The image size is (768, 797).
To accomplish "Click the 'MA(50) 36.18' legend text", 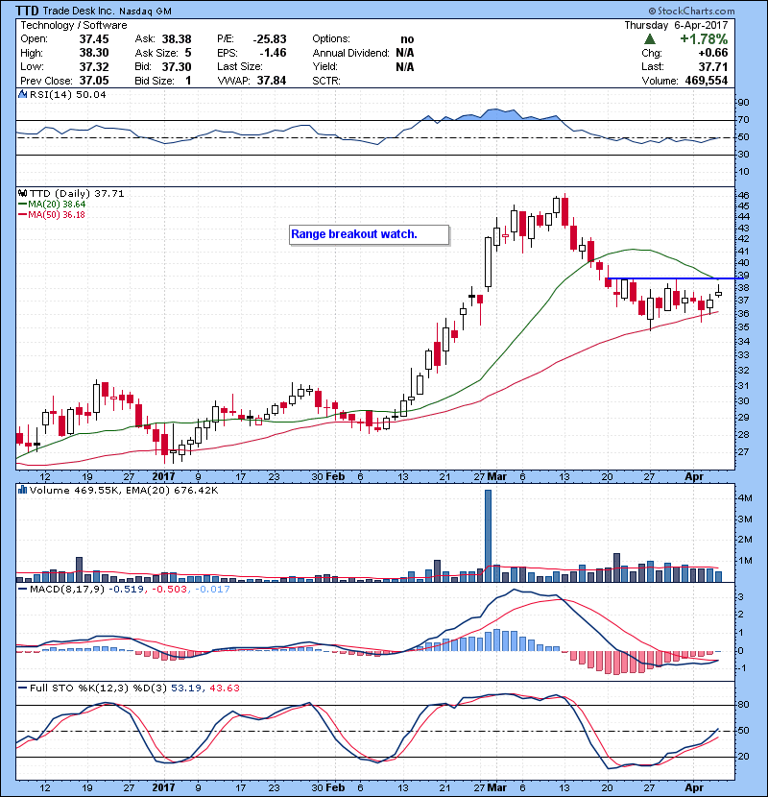I will pos(57,214).
